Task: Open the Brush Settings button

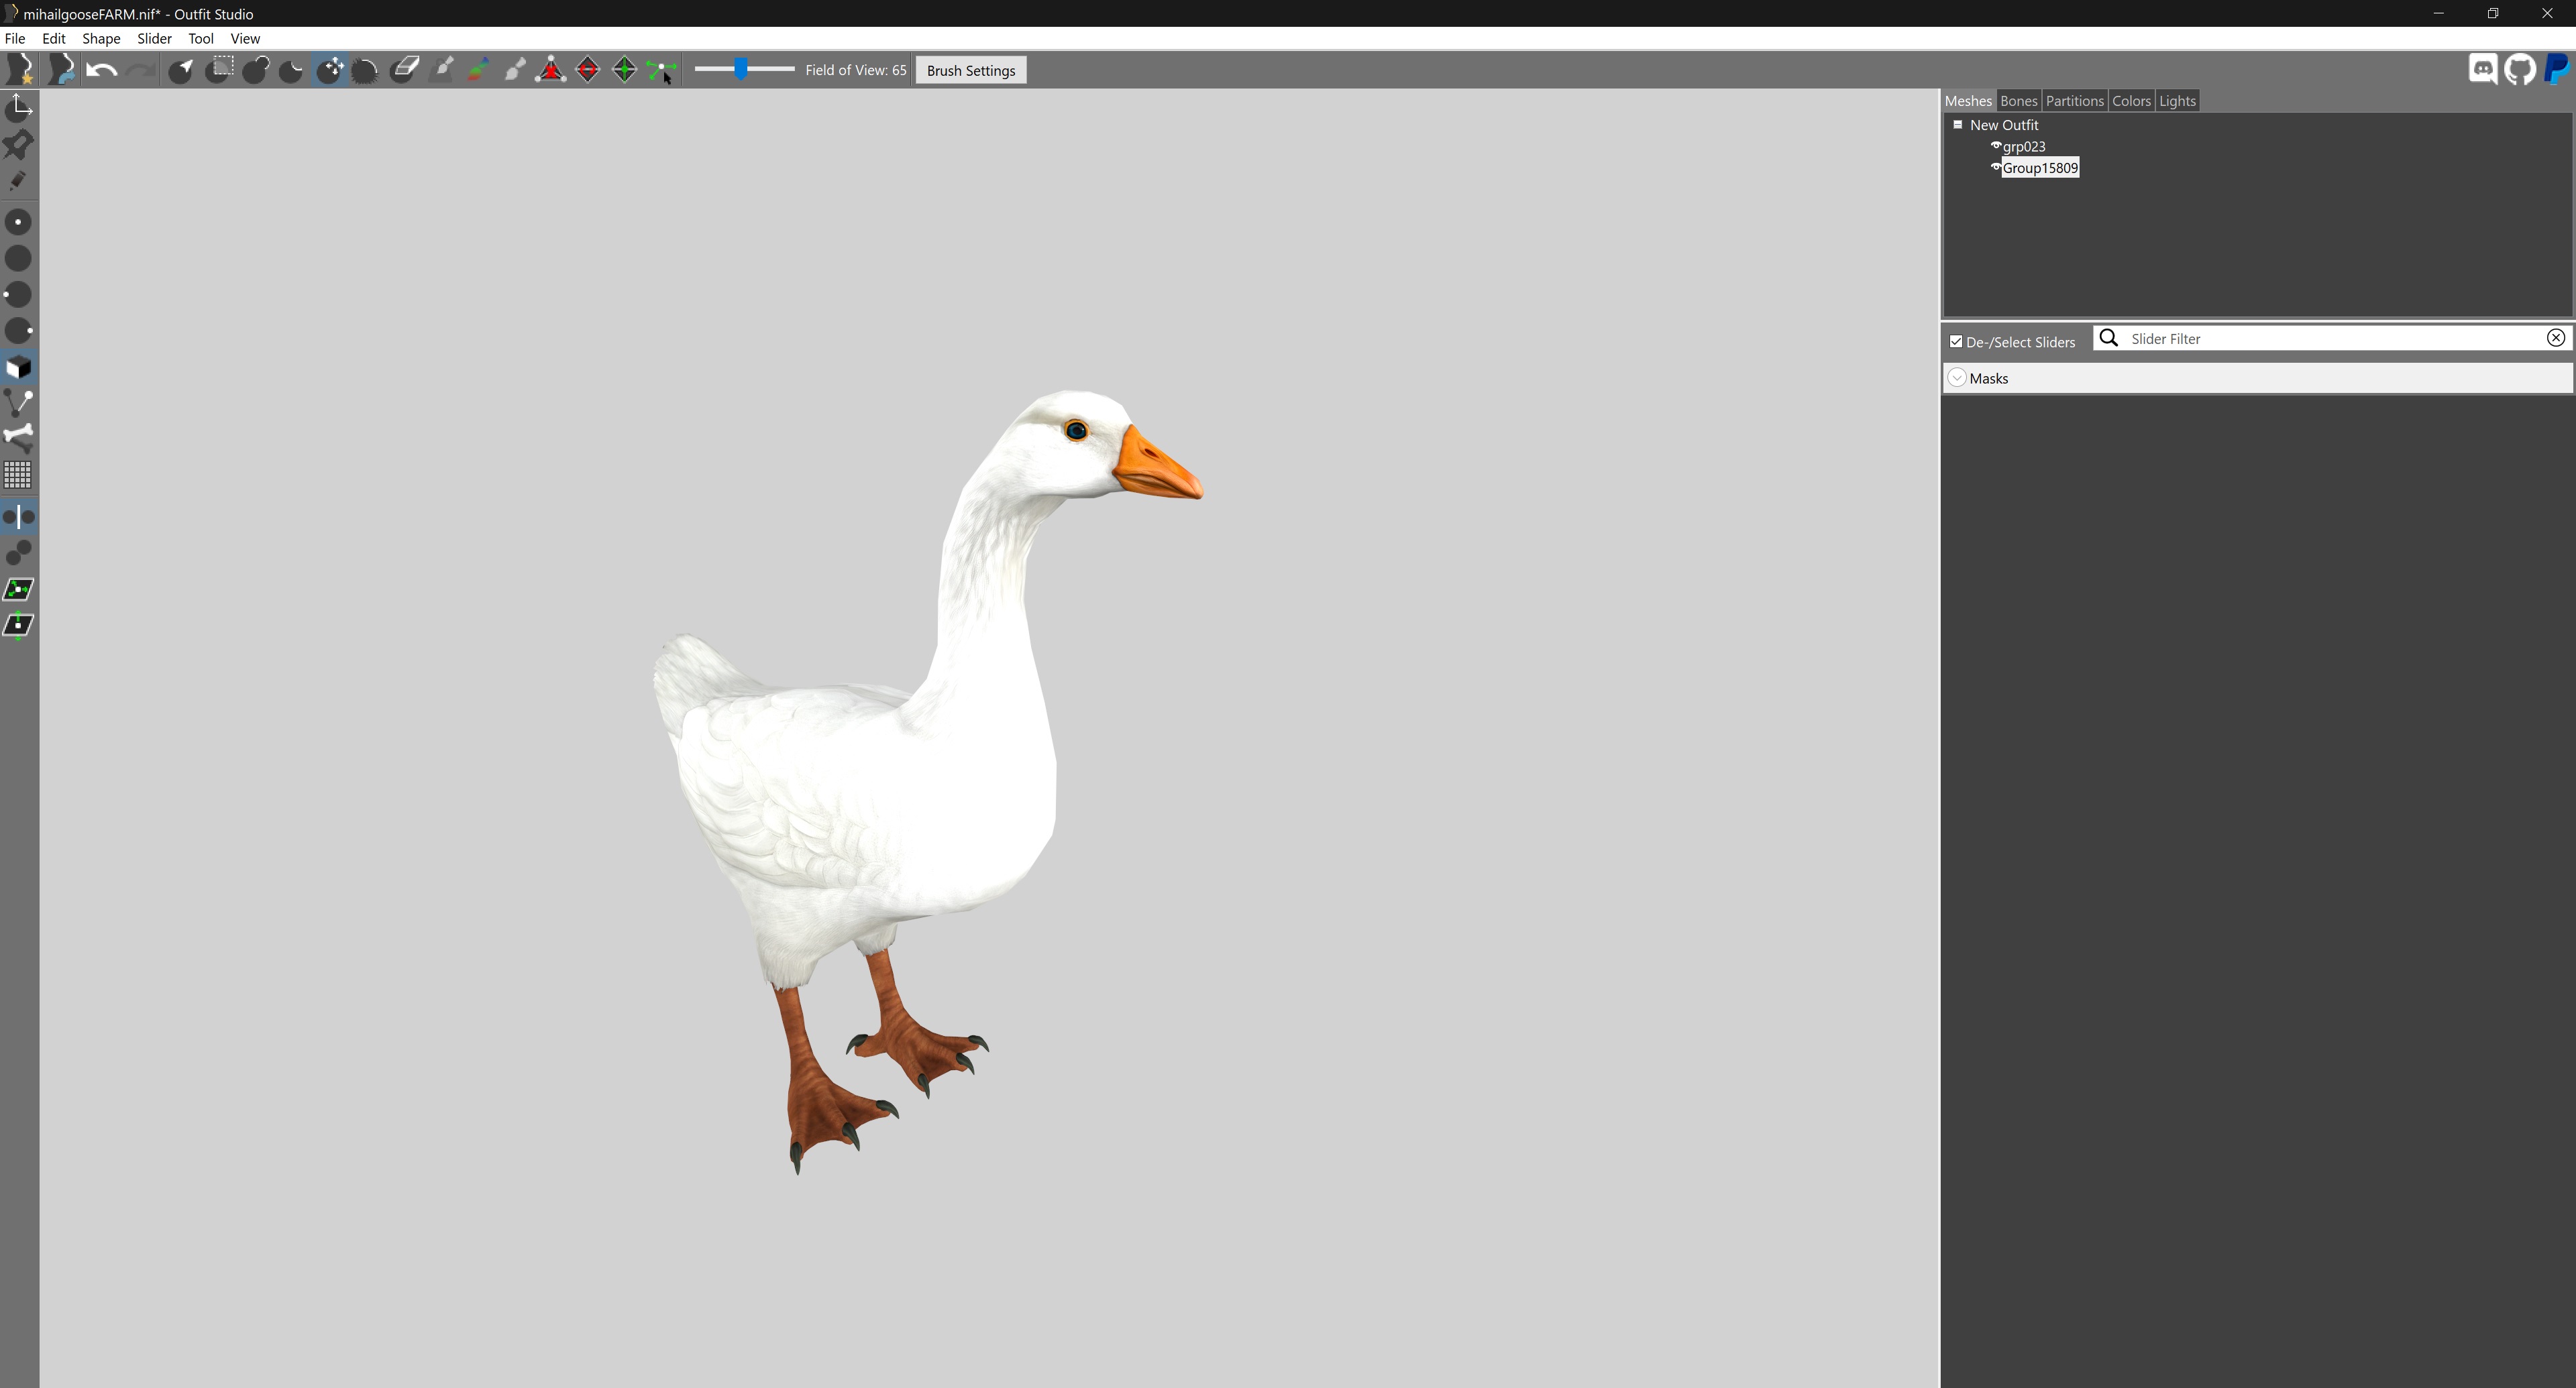Action: tap(971, 70)
